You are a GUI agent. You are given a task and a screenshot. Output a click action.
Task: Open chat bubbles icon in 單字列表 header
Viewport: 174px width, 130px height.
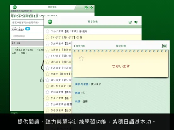click(136, 22)
